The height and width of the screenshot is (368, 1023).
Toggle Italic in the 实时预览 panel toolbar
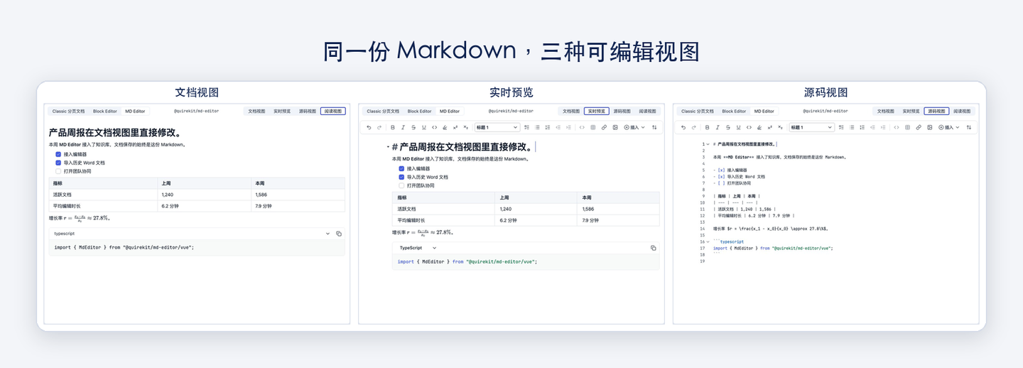coord(403,127)
